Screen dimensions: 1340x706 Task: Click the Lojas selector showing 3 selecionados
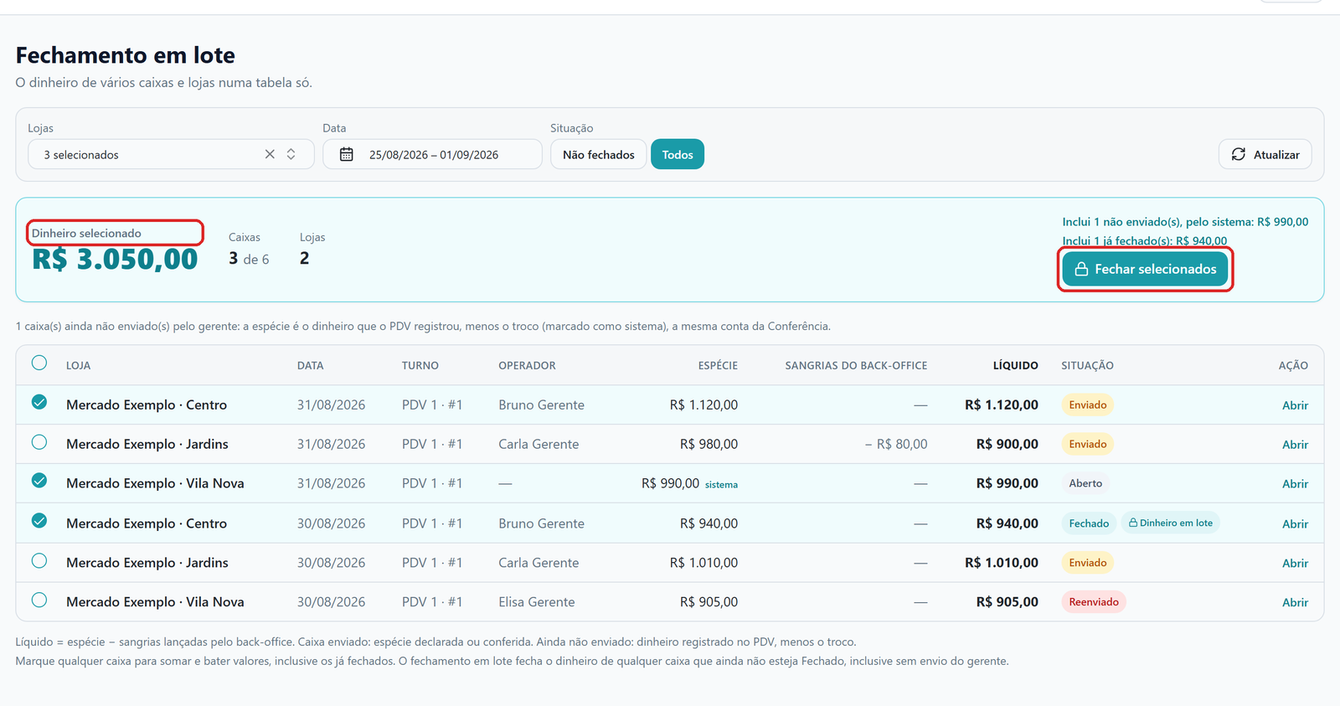(x=171, y=154)
